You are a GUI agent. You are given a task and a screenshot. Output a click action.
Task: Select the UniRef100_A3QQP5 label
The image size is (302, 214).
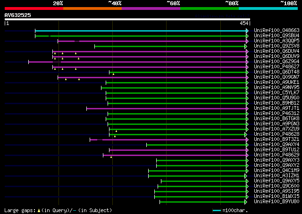coord(277,41)
